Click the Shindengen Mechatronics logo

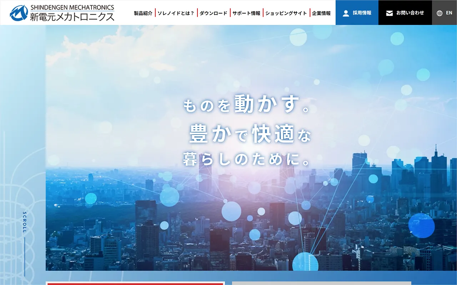pos(62,13)
